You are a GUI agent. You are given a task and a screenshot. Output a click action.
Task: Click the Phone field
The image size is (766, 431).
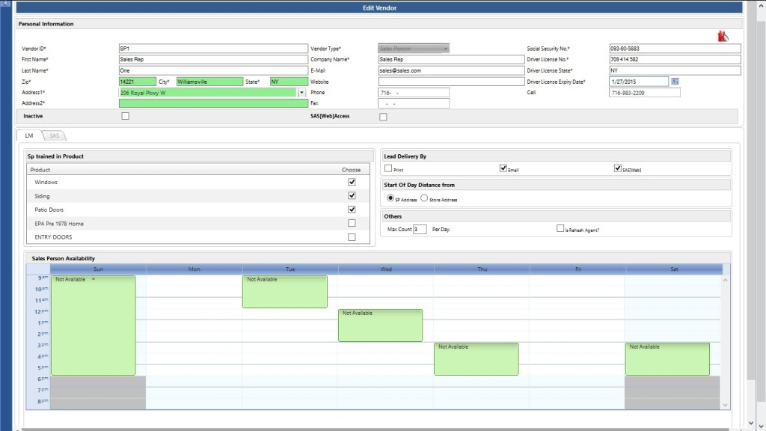coord(413,92)
